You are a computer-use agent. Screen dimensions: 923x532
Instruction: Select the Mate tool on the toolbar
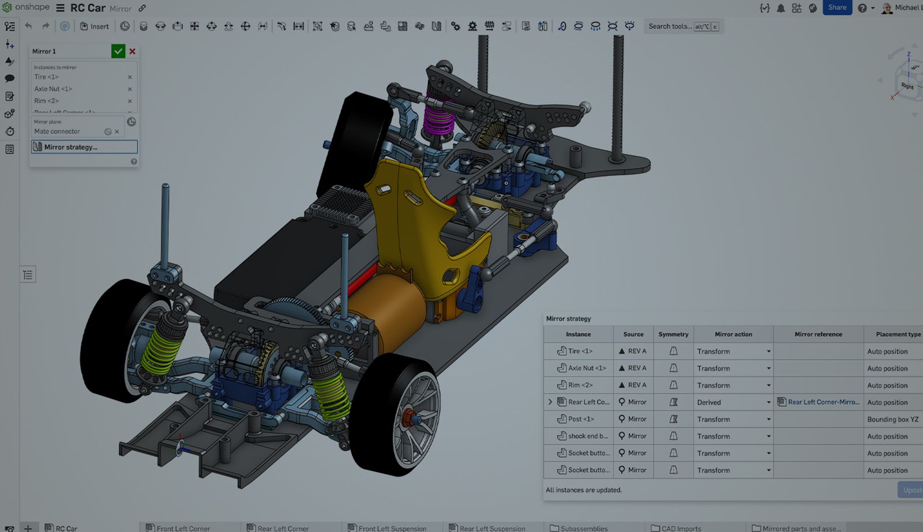coord(144,26)
